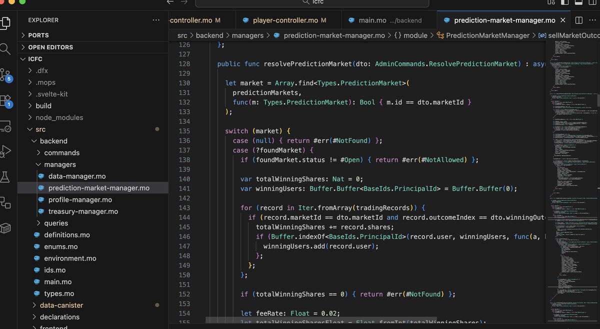Click 'winningUsers.add(record.user);' in the code

pyautogui.click(x=321, y=246)
